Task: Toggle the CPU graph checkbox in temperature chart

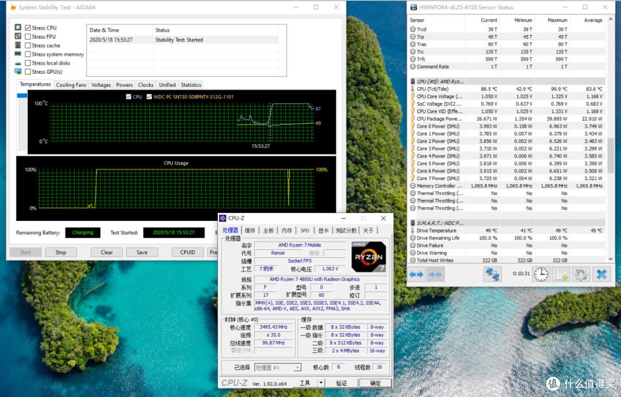Action: click(128, 96)
